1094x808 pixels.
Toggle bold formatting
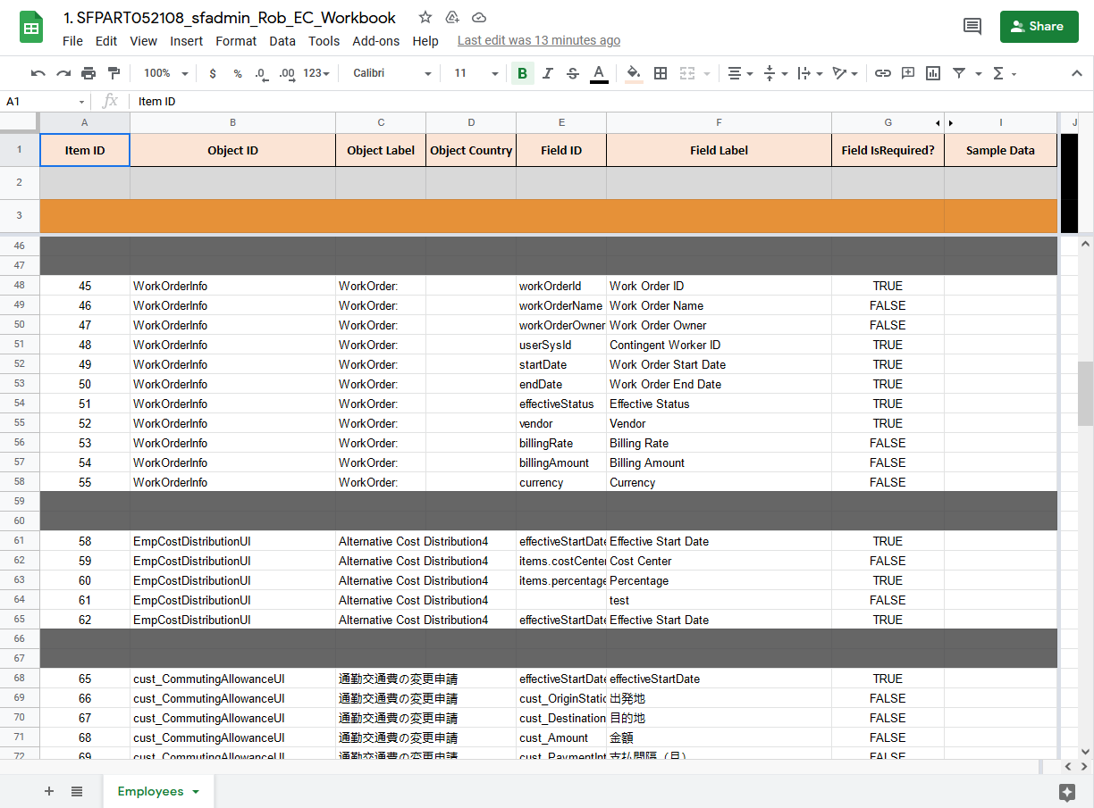pyautogui.click(x=522, y=73)
